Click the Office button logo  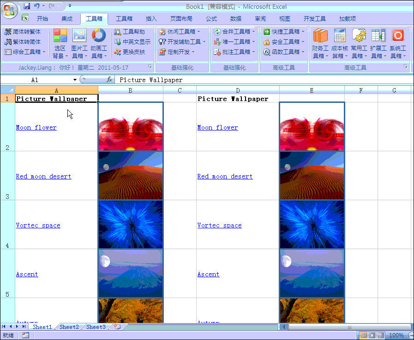pos(9,9)
